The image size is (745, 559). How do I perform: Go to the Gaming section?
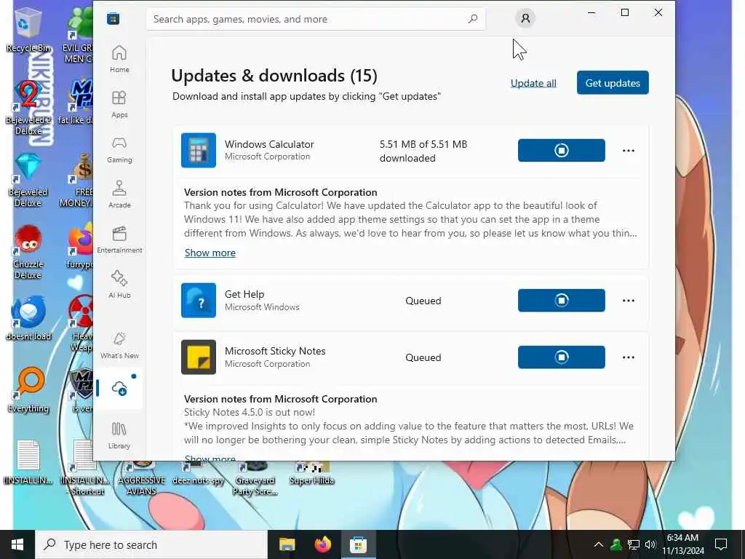pos(119,149)
